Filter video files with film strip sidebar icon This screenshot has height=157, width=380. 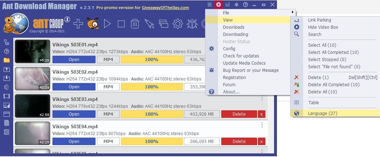6,96
